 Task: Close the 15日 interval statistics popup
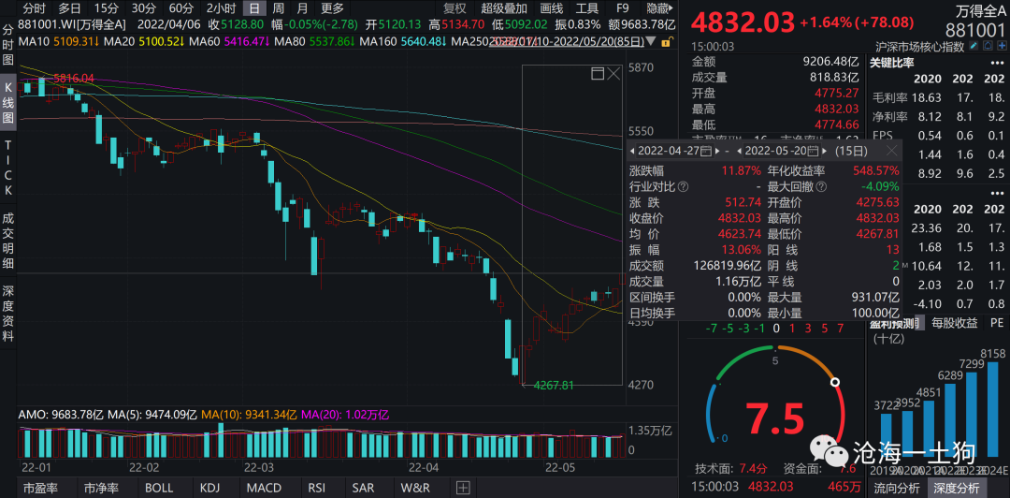click(891, 151)
